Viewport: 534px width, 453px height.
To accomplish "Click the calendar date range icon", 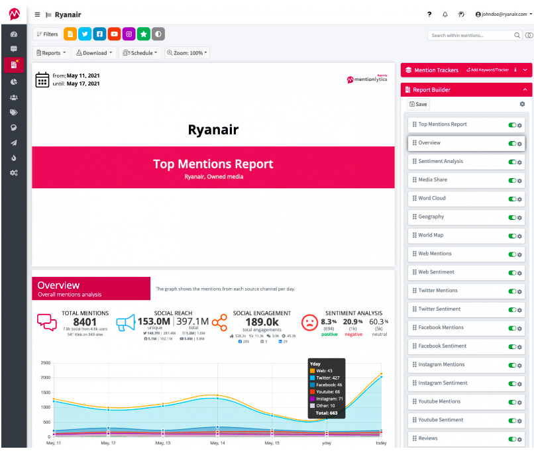I will pyautogui.click(x=42, y=79).
